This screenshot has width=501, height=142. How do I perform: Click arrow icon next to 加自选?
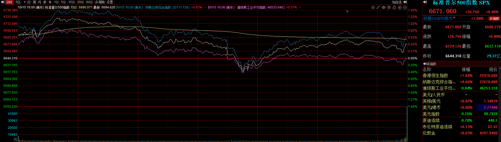coord(405,2)
